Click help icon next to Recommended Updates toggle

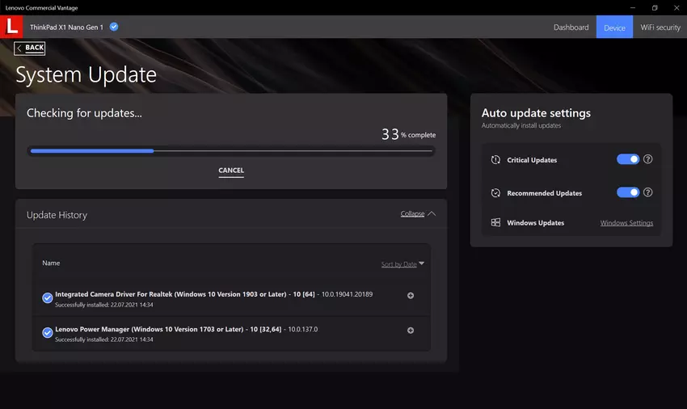point(647,192)
